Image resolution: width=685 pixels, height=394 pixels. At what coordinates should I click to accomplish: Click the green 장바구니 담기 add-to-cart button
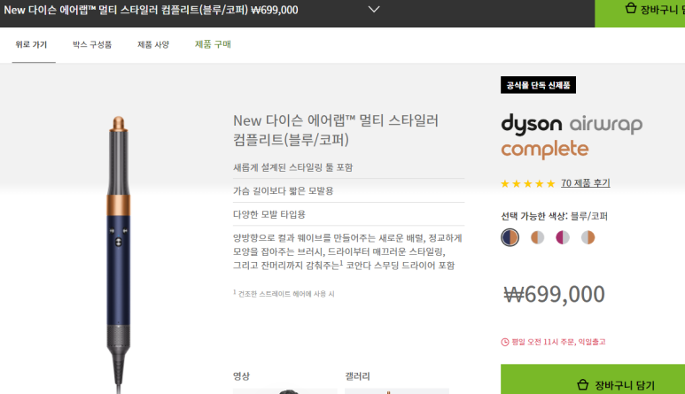tap(593, 379)
